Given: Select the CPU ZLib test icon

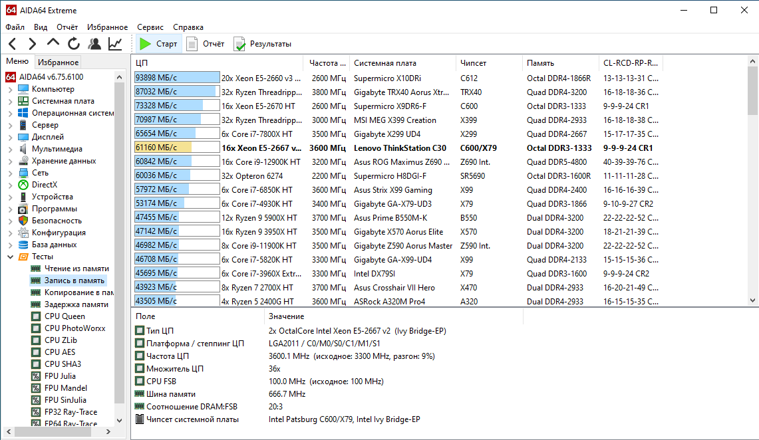Looking at the screenshot, I should point(36,340).
